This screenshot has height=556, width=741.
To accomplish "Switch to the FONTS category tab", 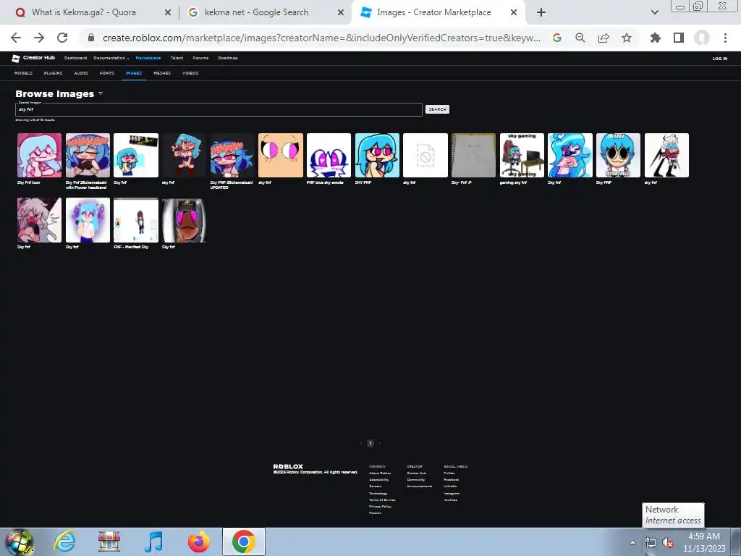I will pyautogui.click(x=107, y=73).
